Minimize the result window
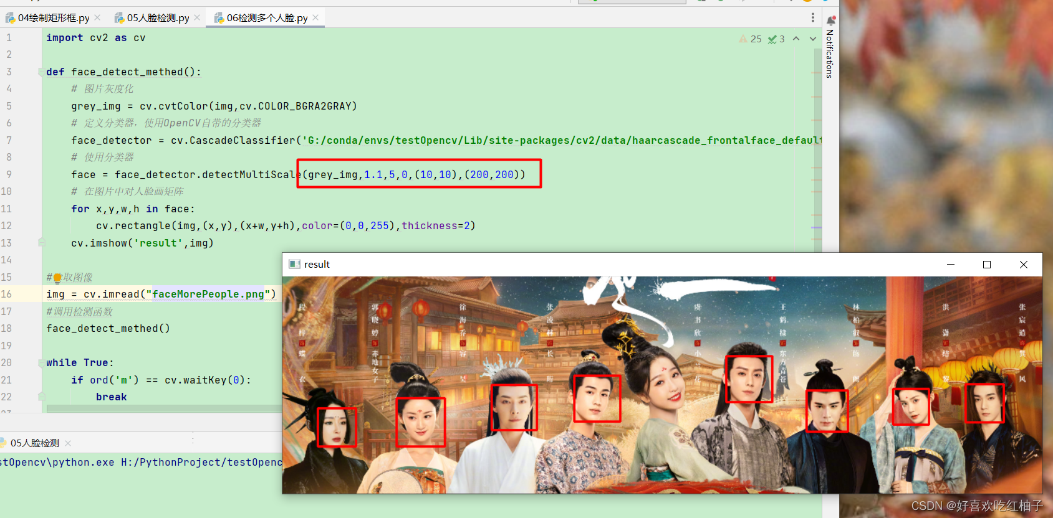Viewport: 1053px width, 518px height. (x=951, y=264)
